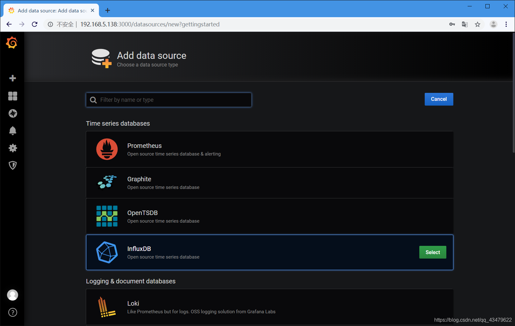
Task: Click the Add data source page title
Action: [x=152, y=55]
